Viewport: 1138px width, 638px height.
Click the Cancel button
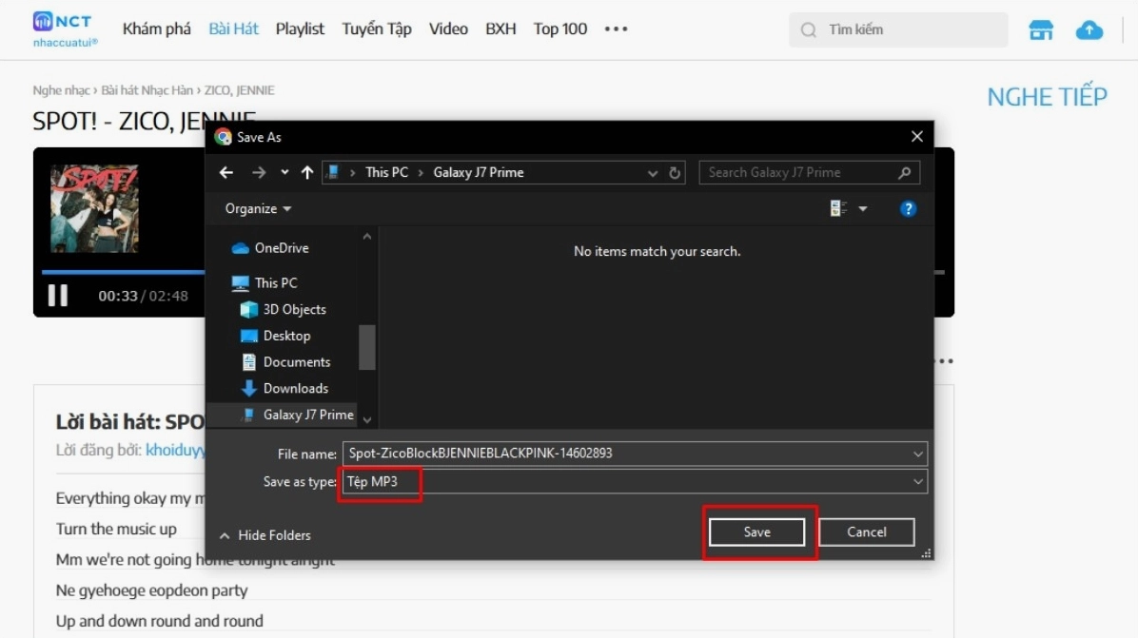tap(867, 532)
